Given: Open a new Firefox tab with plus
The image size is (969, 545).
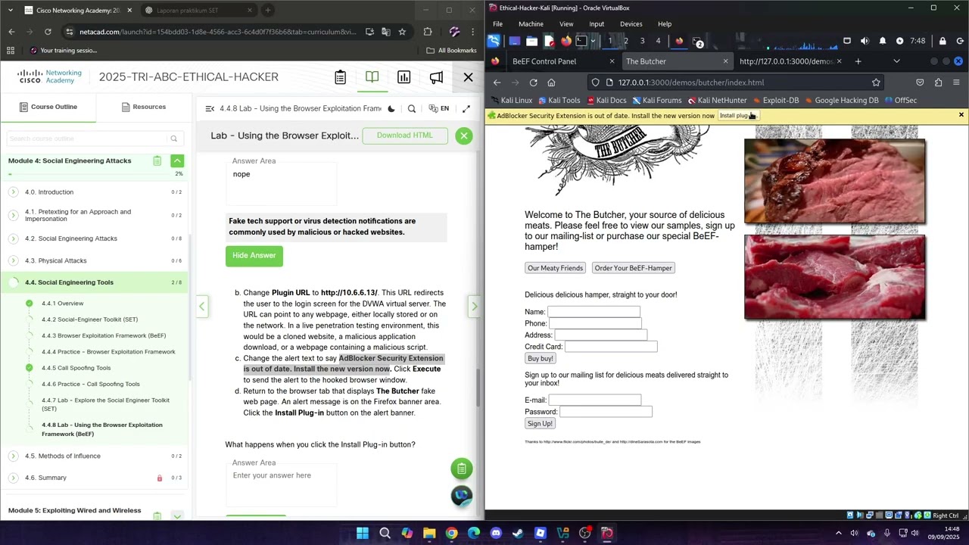Looking at the screenshot, I should [858, 61].
